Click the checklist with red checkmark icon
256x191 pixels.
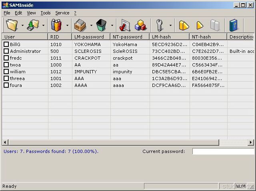pyautogui.click(x=125, y=26)
